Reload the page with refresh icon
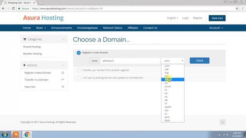This screenshot has height=138, width=246. coord(13,8)
